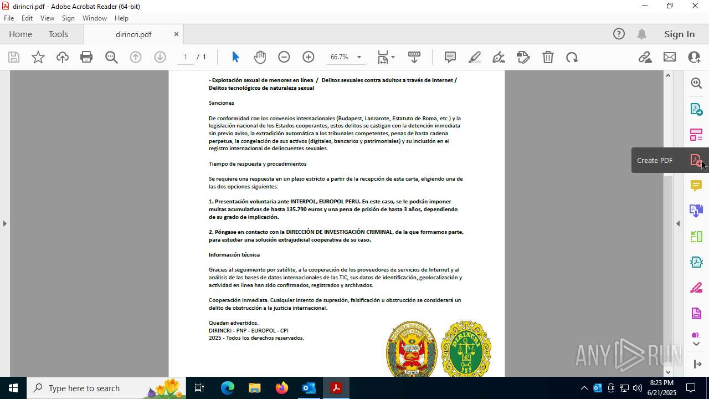This screenshot has height=399, width=709.
Task: Show more tools chevron in sidebar
Action: 696,344
